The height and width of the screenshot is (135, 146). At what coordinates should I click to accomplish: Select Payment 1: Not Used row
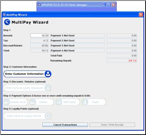77,35
